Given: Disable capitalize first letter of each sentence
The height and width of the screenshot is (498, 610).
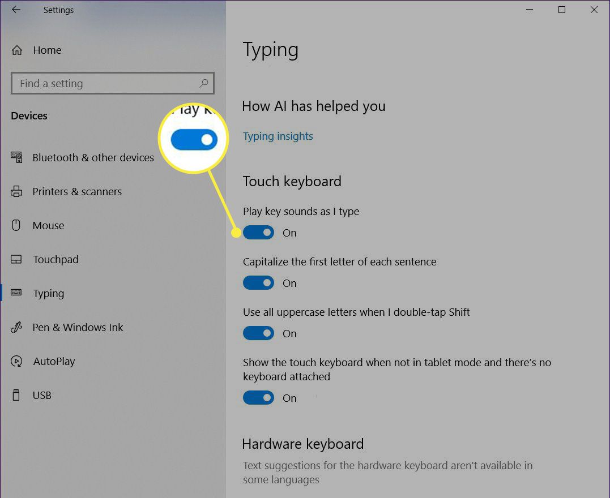Looking at the screenshot, I should 258,283.
